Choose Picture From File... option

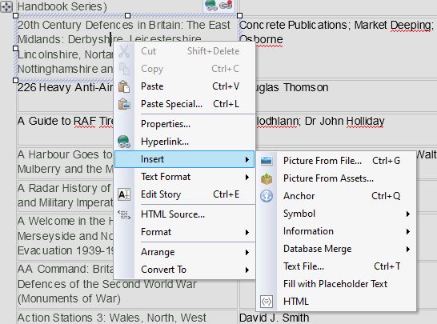[x=336, y=161]
